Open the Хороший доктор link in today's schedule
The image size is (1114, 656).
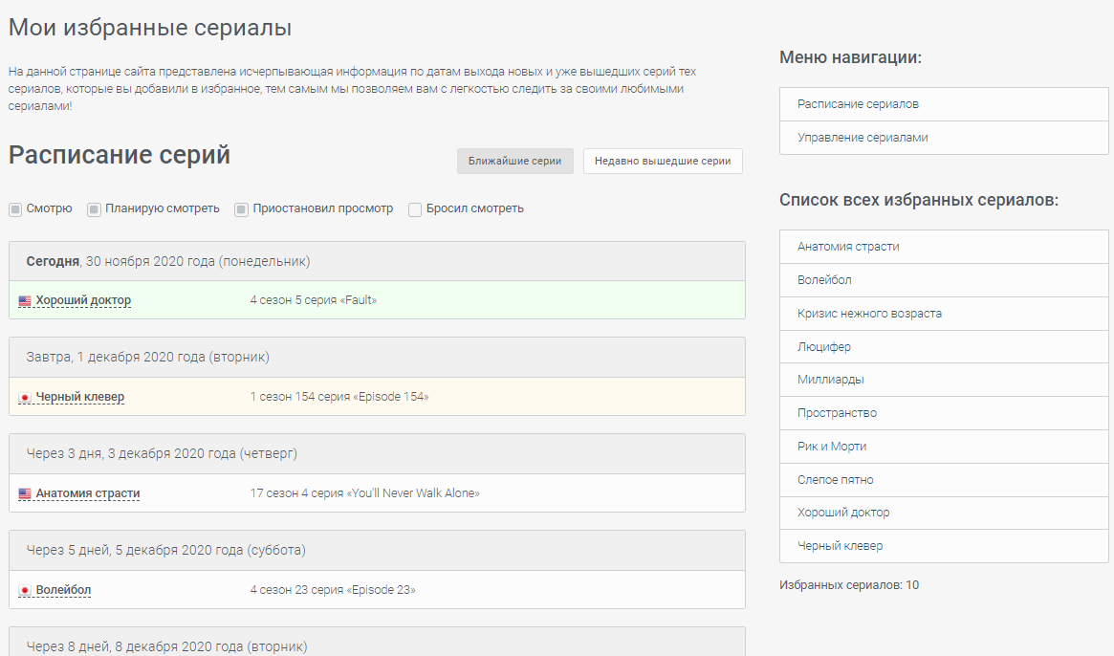83,300
